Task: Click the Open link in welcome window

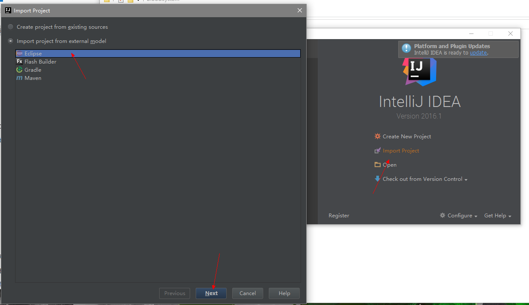Action: 390,165
